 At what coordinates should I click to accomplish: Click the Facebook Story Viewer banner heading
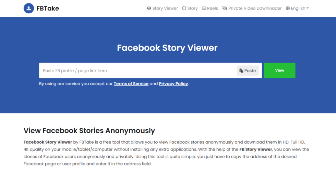(167, 48)
